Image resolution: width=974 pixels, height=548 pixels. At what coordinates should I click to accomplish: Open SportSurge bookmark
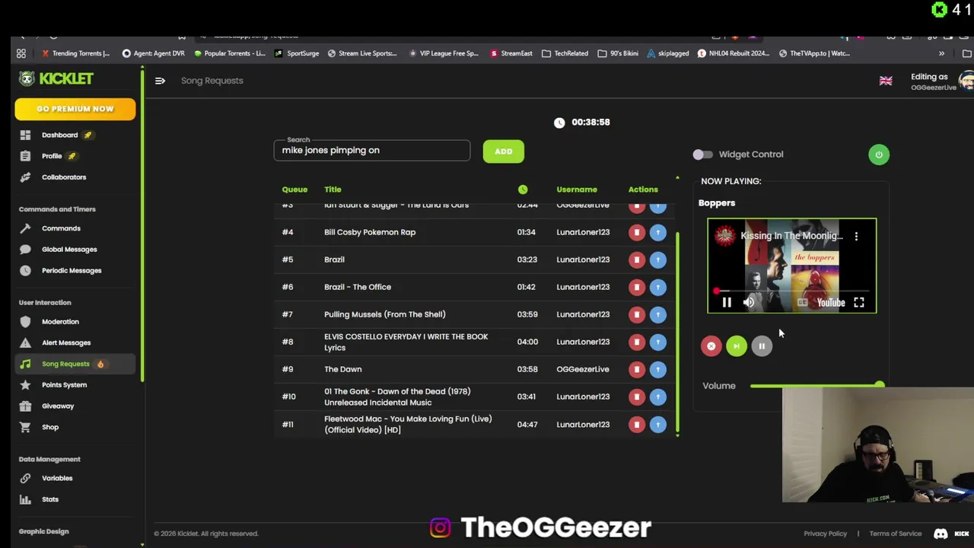(x=297, y=53)
